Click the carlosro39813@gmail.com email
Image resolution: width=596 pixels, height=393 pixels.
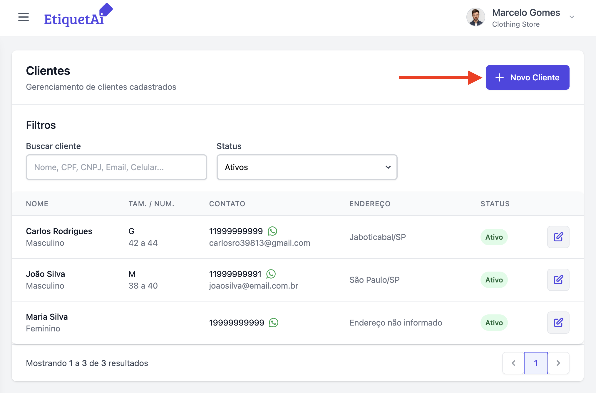coord(260,243)
